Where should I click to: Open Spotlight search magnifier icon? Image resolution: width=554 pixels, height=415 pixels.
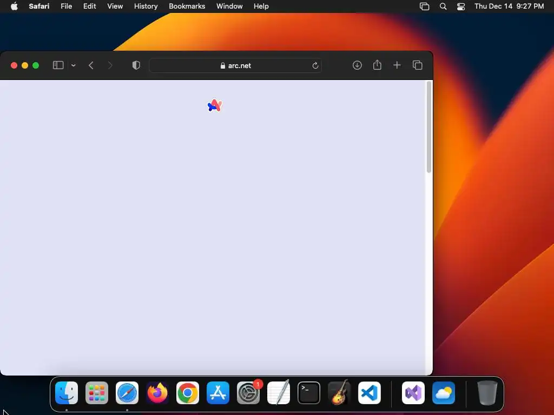tap(443, 6)
